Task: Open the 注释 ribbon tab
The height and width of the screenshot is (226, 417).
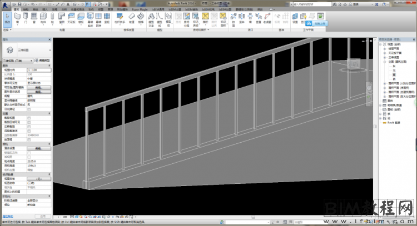Action: coord(54,9)
